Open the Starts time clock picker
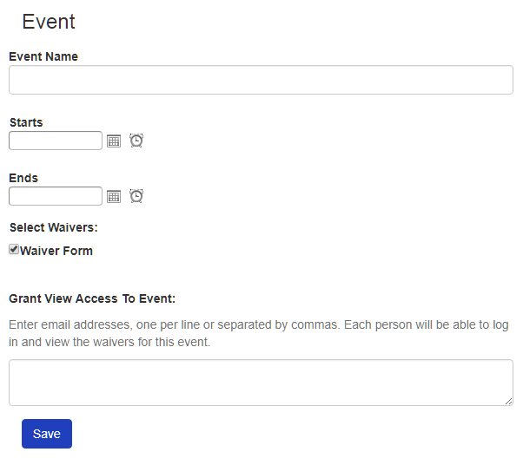Screen dimensions: 523x465 (136, 141)
